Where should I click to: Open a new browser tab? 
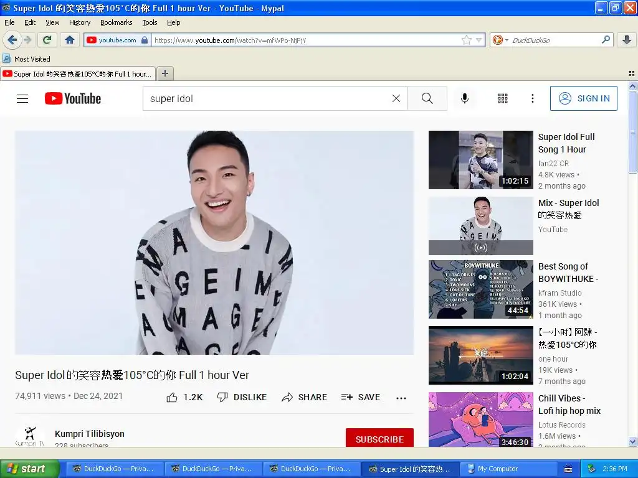164,73
